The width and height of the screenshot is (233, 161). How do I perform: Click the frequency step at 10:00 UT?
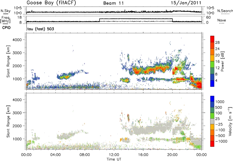point(99,20)
